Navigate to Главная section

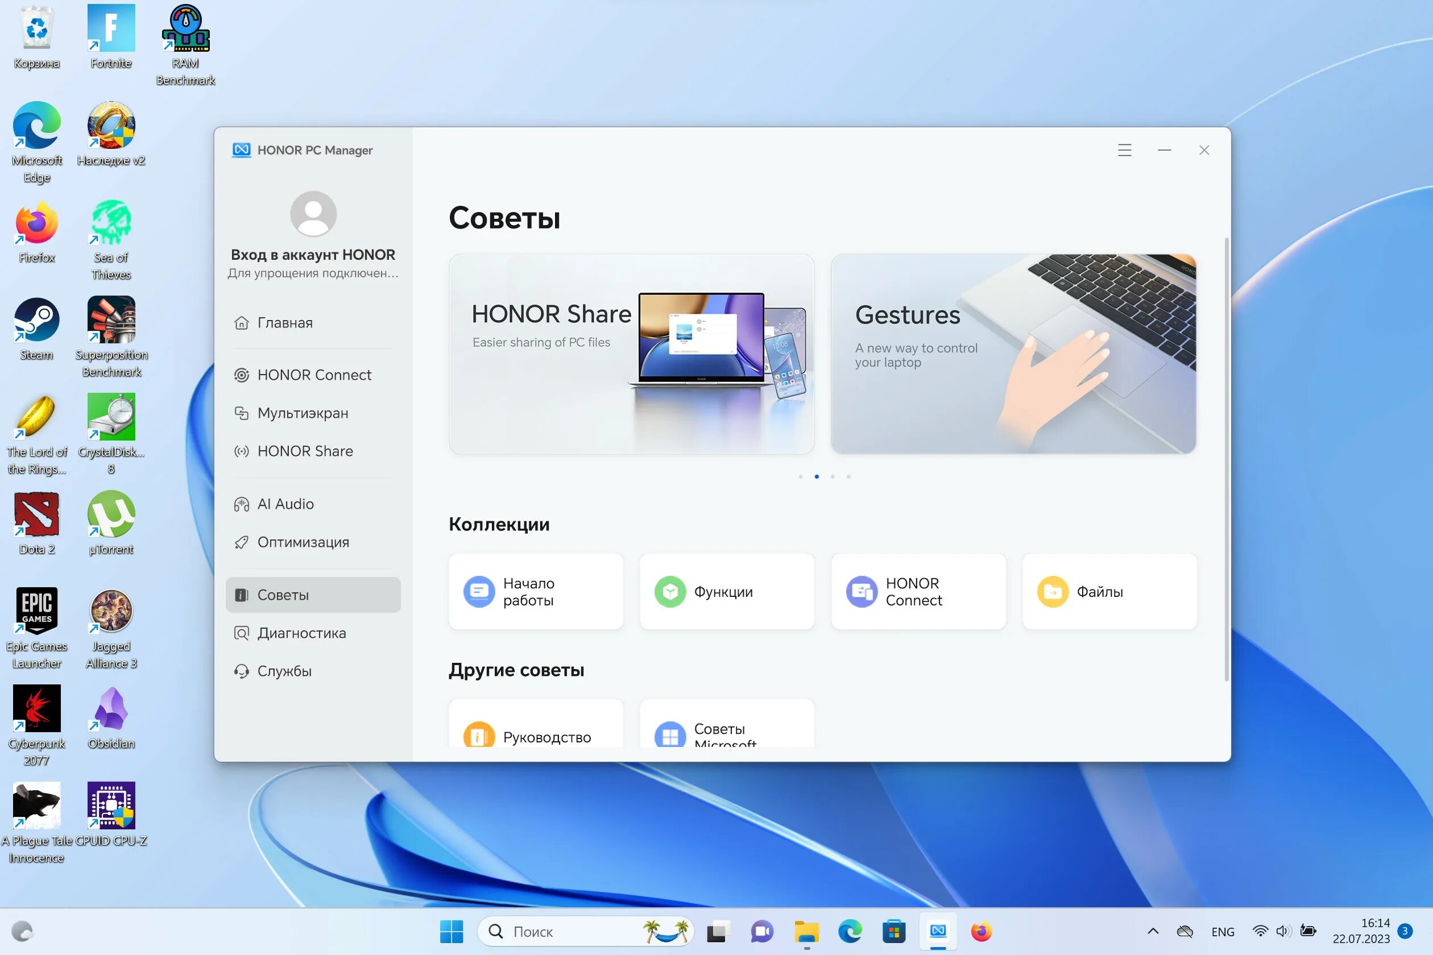(x=285, y=322)
